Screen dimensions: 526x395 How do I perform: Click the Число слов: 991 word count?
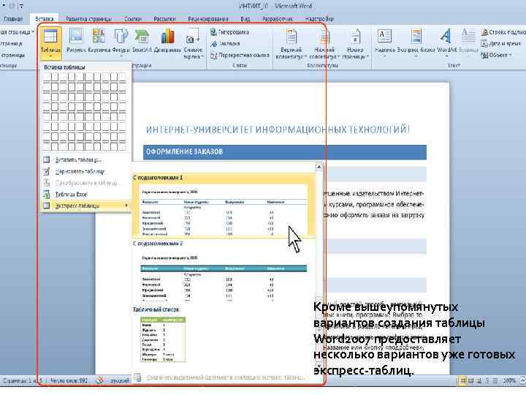pos(69,380)
